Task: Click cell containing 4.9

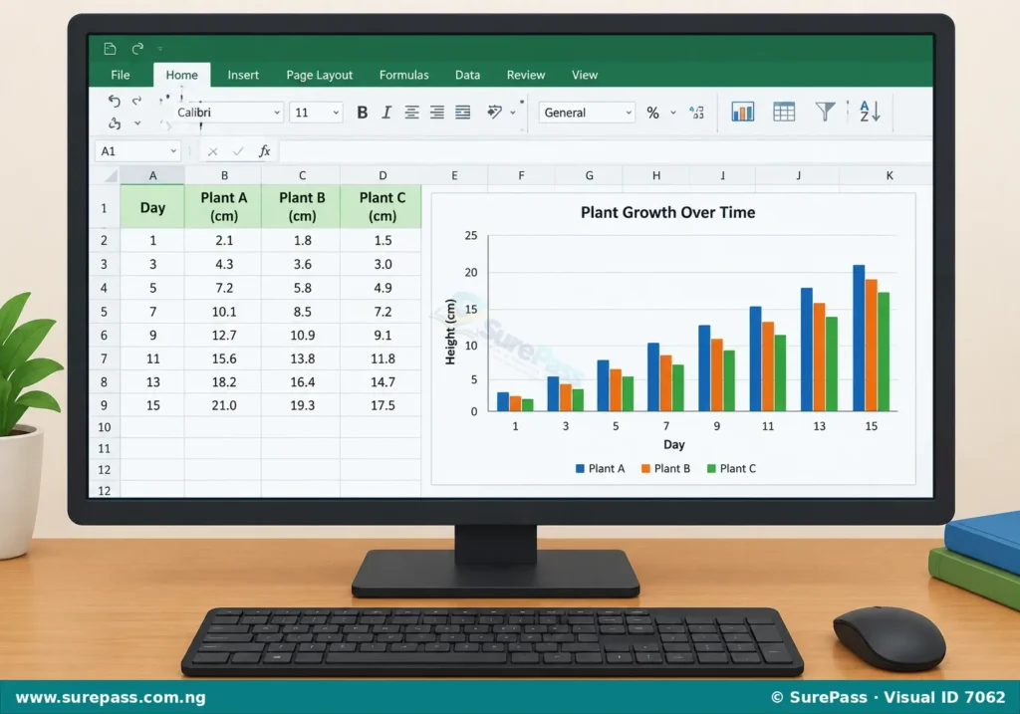Action: tap(382, 288)
